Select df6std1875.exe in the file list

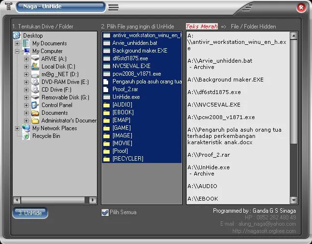[x=142, y=58]
